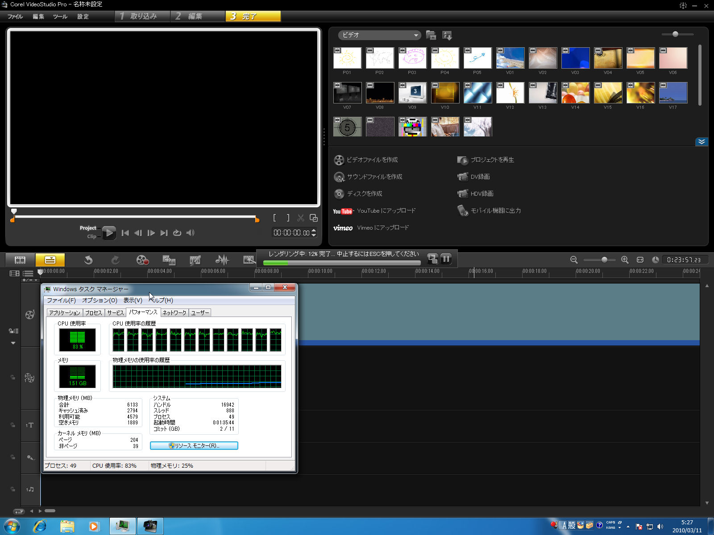
Task: Switch to プロセス tab in Task Manager
Action: pyautogui.click(x=93, y=313)
